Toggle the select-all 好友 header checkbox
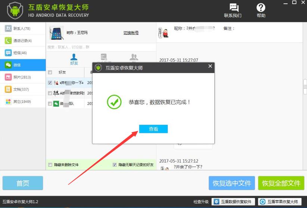 tap(50, 72)
